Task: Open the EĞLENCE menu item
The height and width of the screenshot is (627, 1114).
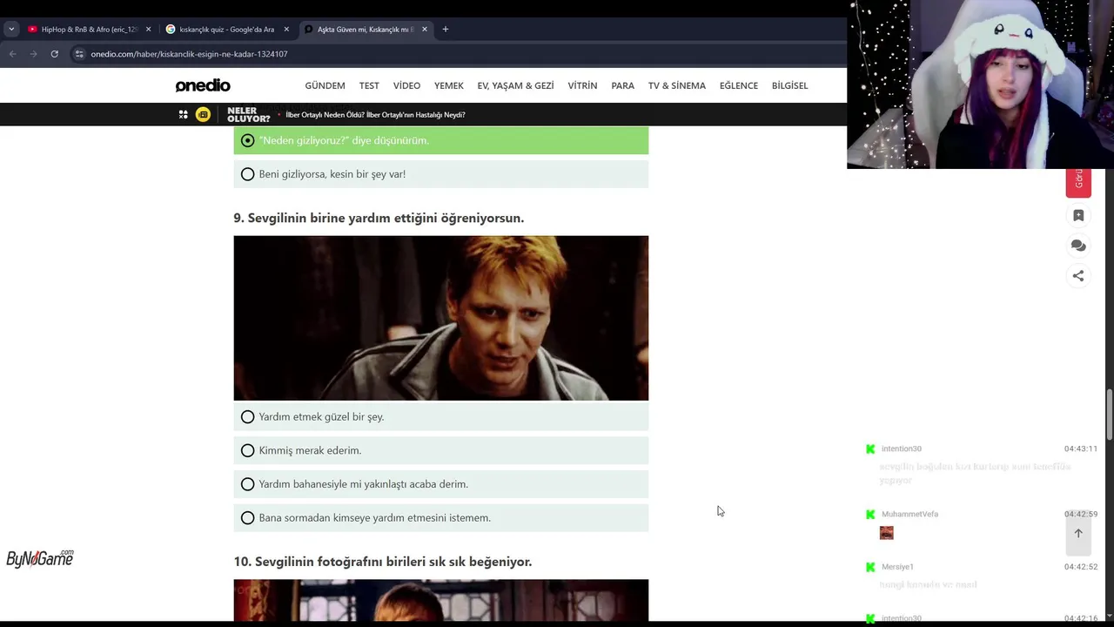Action: coord(738,85)
